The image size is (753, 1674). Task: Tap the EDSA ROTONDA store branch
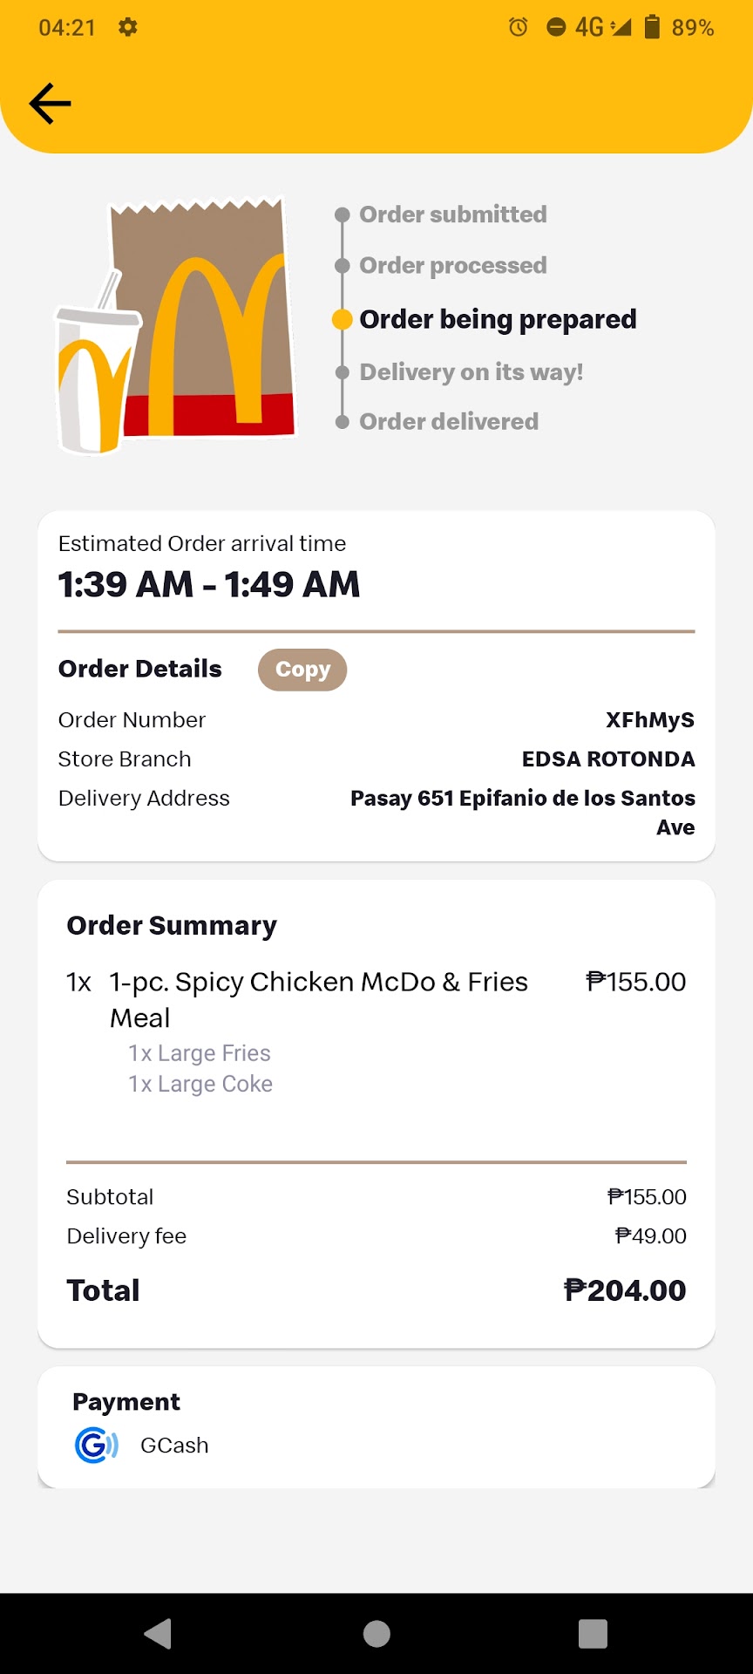click(608, 759)
